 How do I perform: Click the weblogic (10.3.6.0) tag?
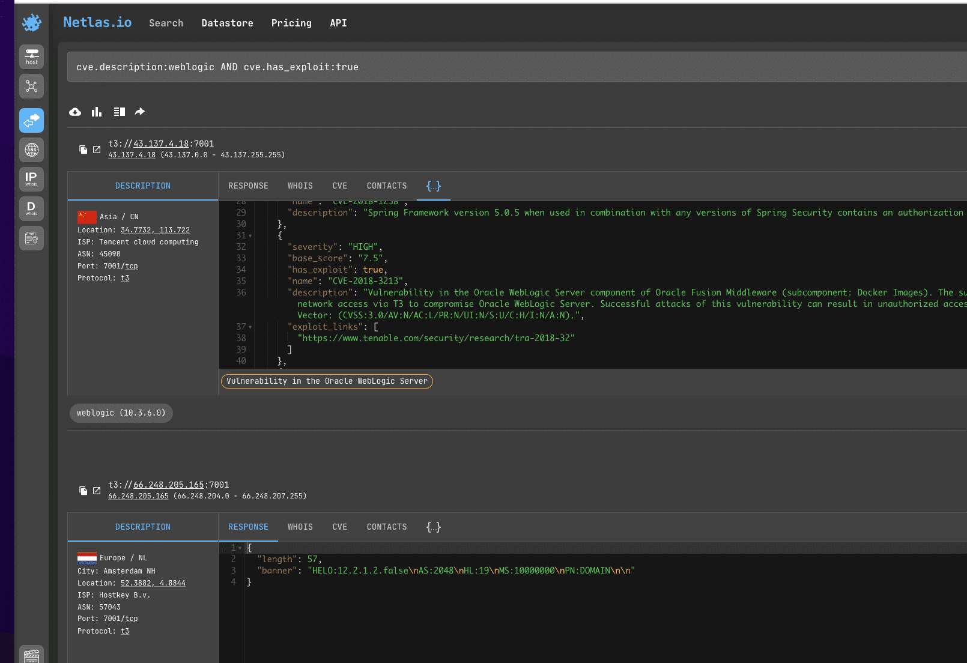121,413
